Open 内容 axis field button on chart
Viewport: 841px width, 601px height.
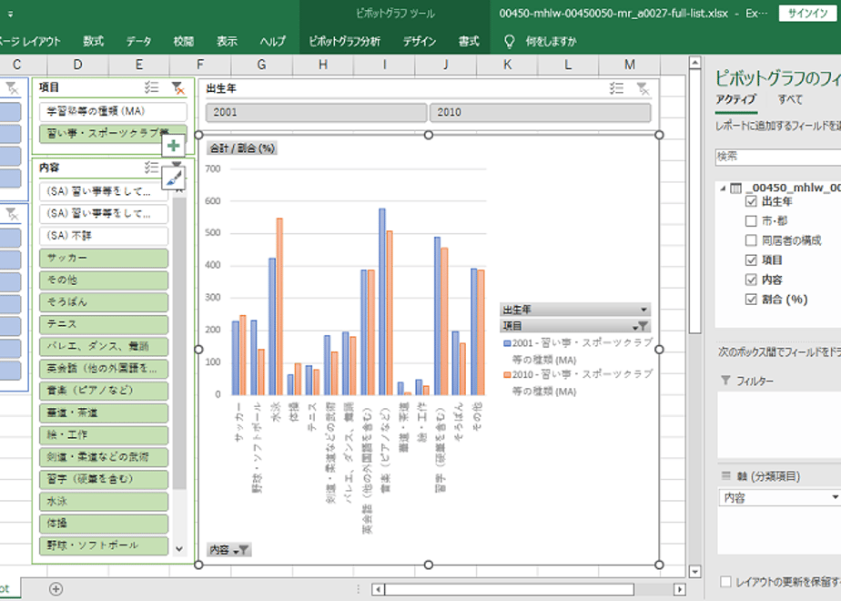coord(229,549)
